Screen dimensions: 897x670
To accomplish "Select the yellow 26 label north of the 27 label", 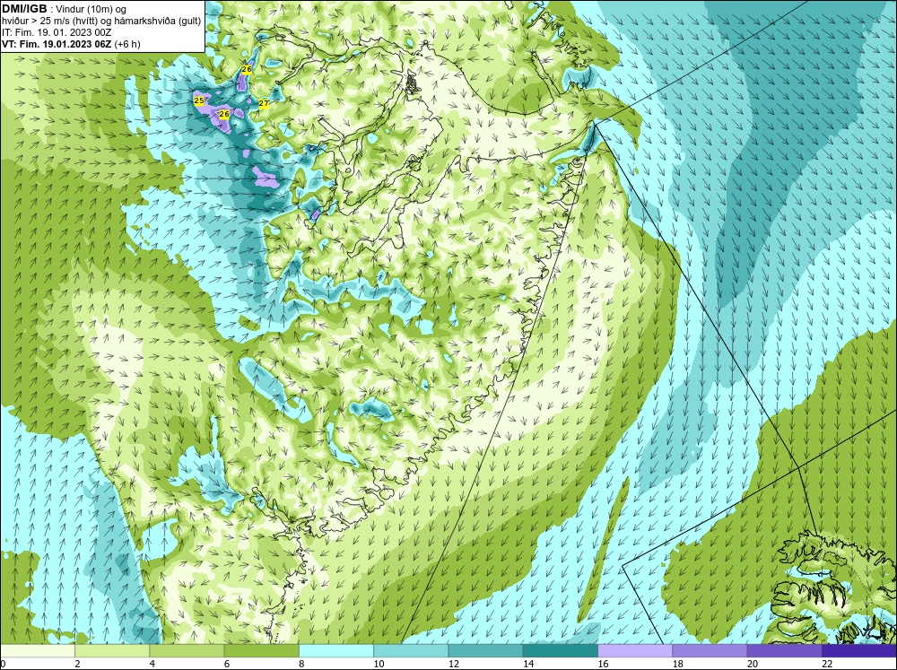I will click(247, 69).
